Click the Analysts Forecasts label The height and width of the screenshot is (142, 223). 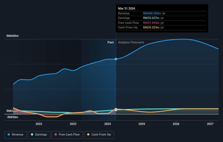pos(131,42)
